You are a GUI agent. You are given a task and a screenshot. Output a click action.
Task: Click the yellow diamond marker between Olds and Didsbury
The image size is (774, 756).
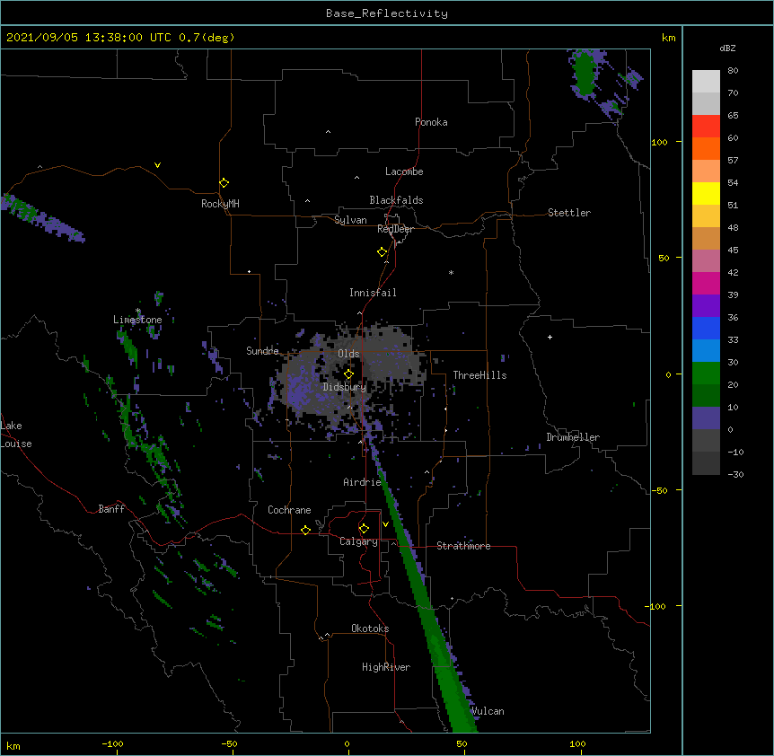click(x=348, y=374)
